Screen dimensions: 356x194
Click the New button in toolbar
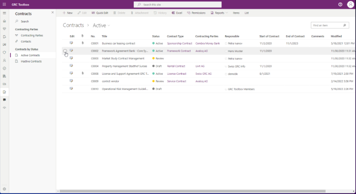[x=67, y=13]
